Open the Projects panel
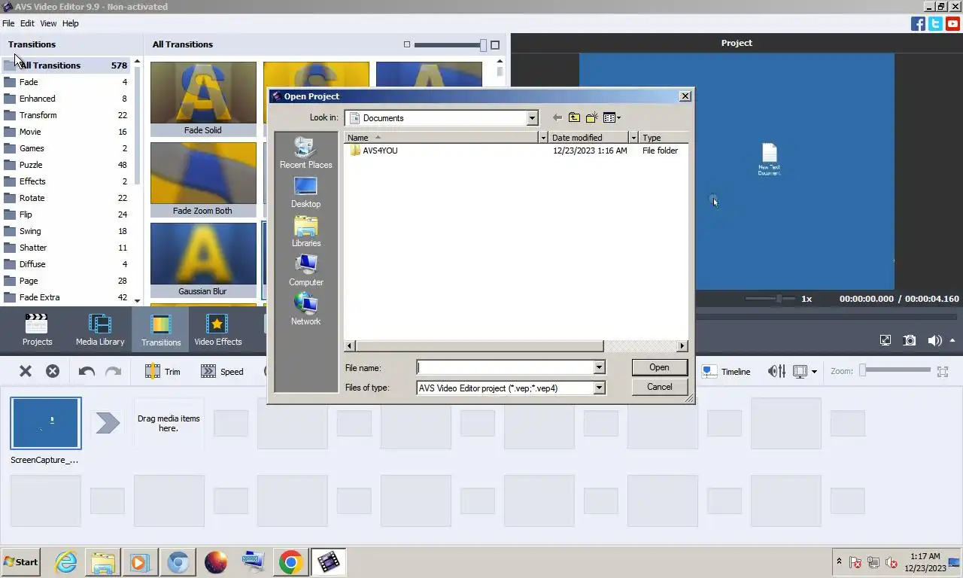Viewport: 963px width, 578px height. point(37,330)
